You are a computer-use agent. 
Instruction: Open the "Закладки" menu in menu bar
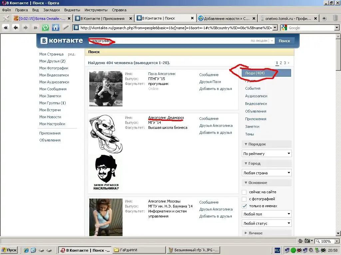click(51, 10)
